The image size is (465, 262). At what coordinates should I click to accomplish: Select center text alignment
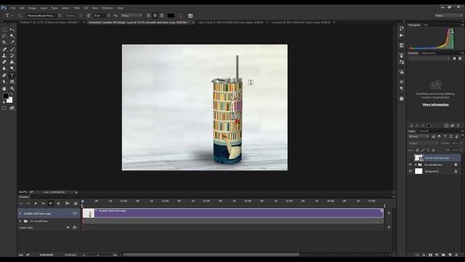[x=155, y=15]
